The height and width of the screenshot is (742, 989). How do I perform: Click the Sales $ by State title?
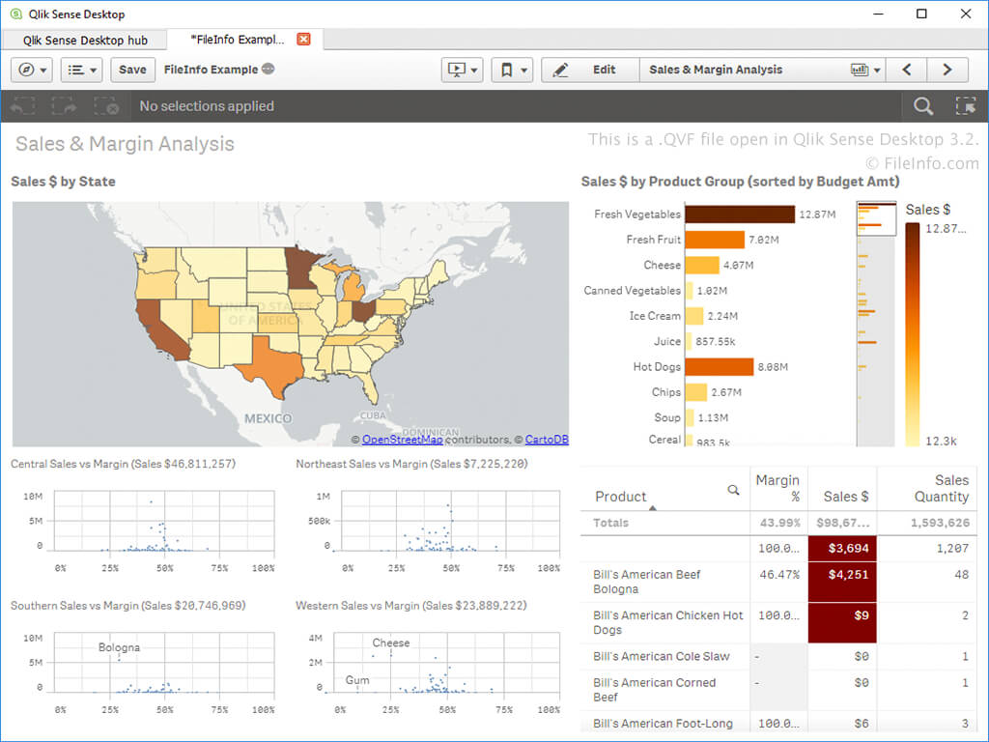[63, 182]
